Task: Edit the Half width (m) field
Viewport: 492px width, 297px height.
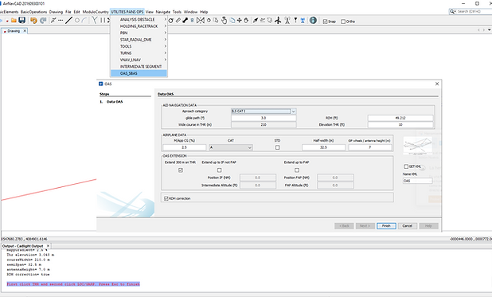Action: 323,147
